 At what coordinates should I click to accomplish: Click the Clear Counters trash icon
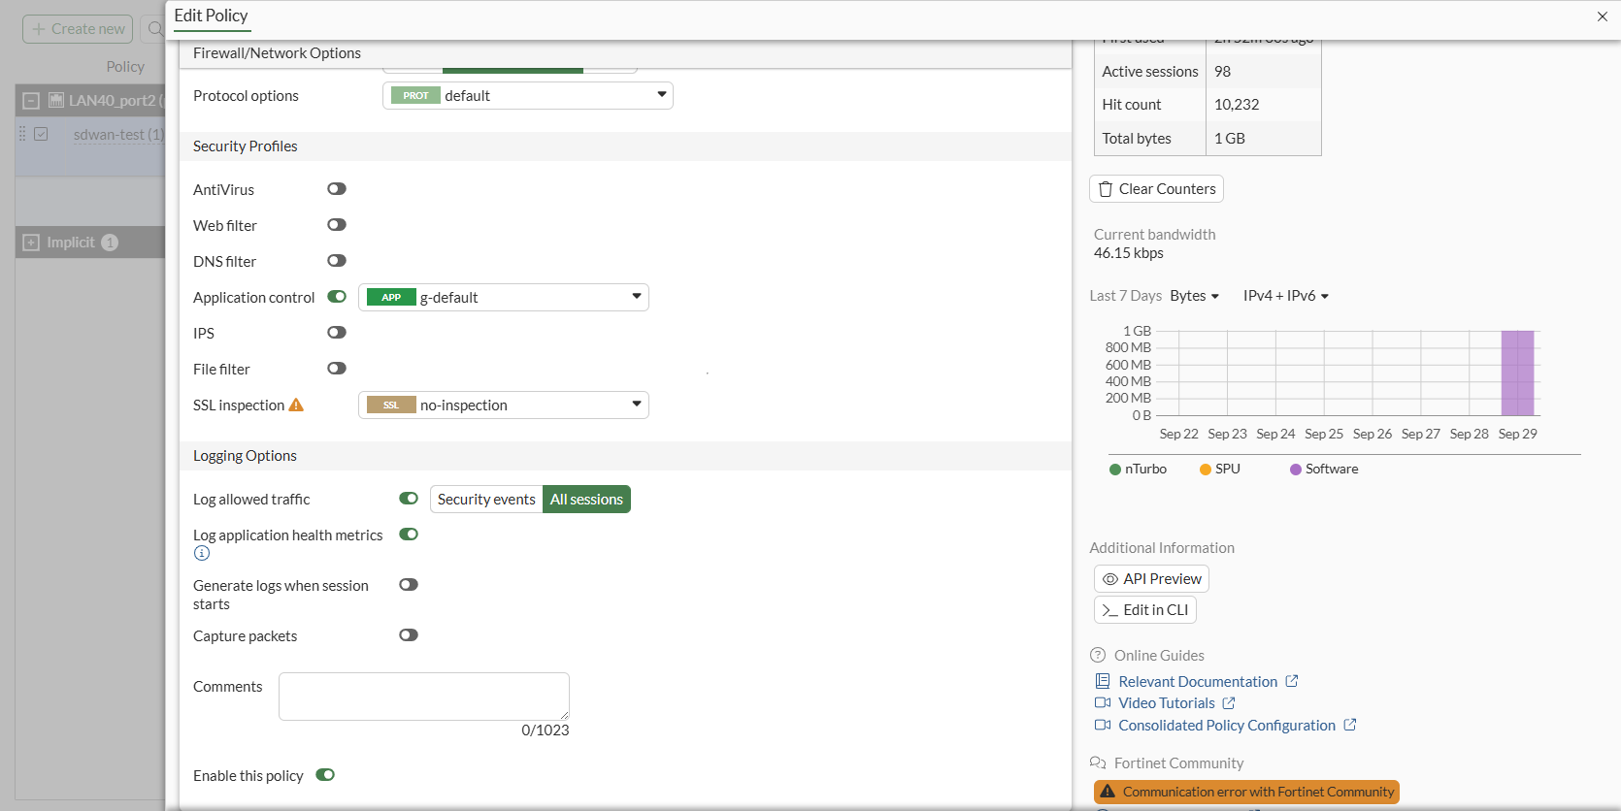(1106, 189)
